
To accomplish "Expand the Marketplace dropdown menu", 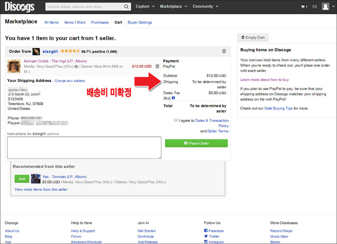I will click(173, 6).
